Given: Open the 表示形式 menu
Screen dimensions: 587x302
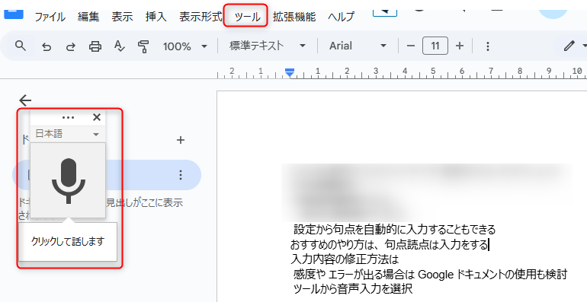Looking at the screenshot, I should point(200,17).
